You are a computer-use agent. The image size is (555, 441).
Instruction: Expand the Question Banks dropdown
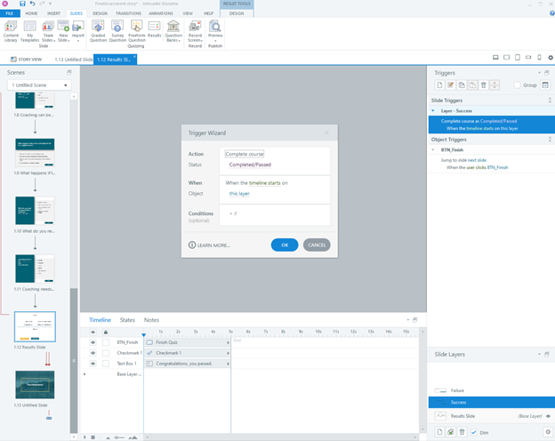(x=173, y=32)
